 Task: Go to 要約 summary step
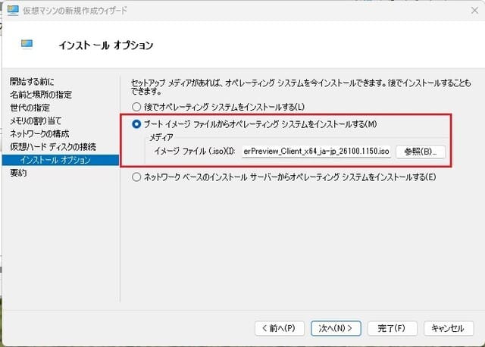19,173
